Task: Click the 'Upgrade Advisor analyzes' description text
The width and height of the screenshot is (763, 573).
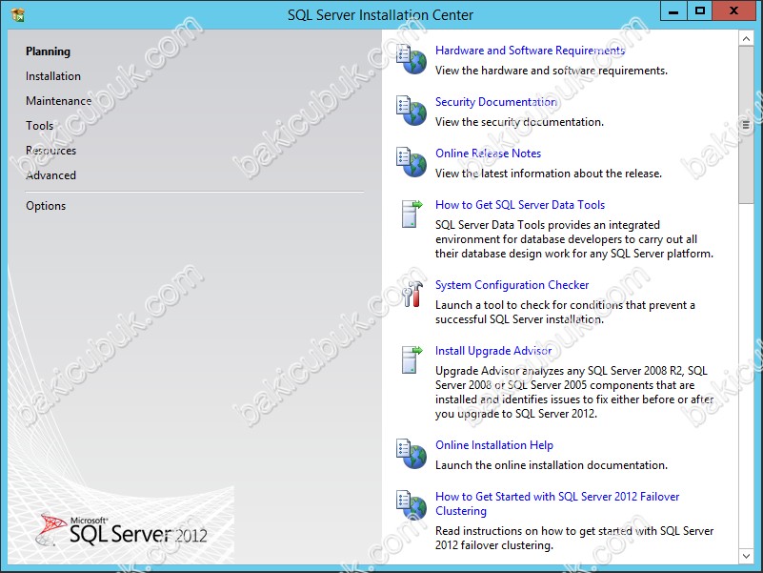Action: pos(574,392)
